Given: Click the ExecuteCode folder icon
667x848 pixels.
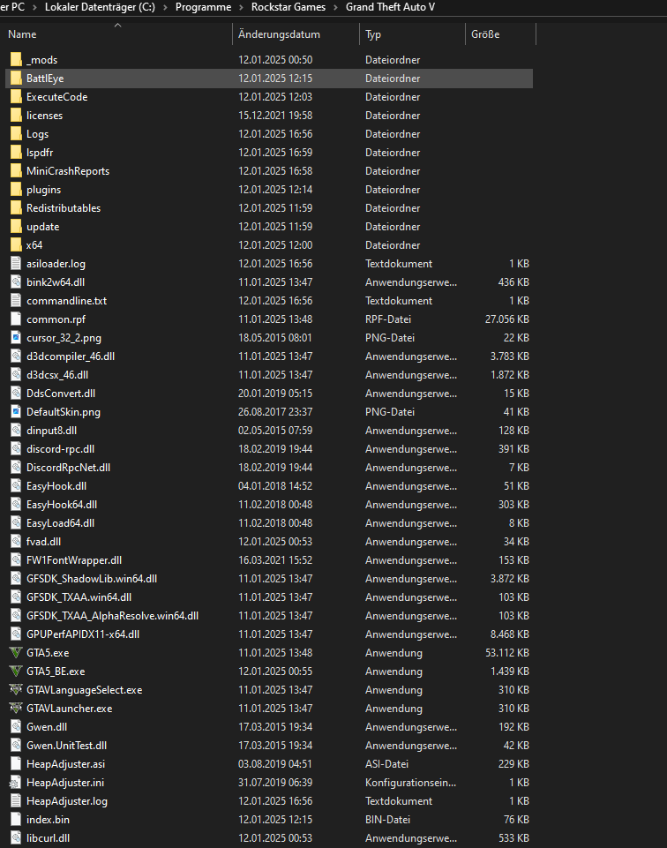Looking at the screenshot, I should point(16,97).
